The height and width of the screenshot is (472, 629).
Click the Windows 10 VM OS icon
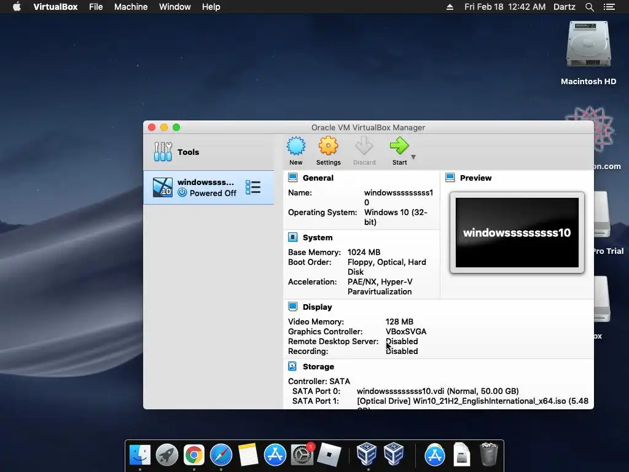point(163,187)
